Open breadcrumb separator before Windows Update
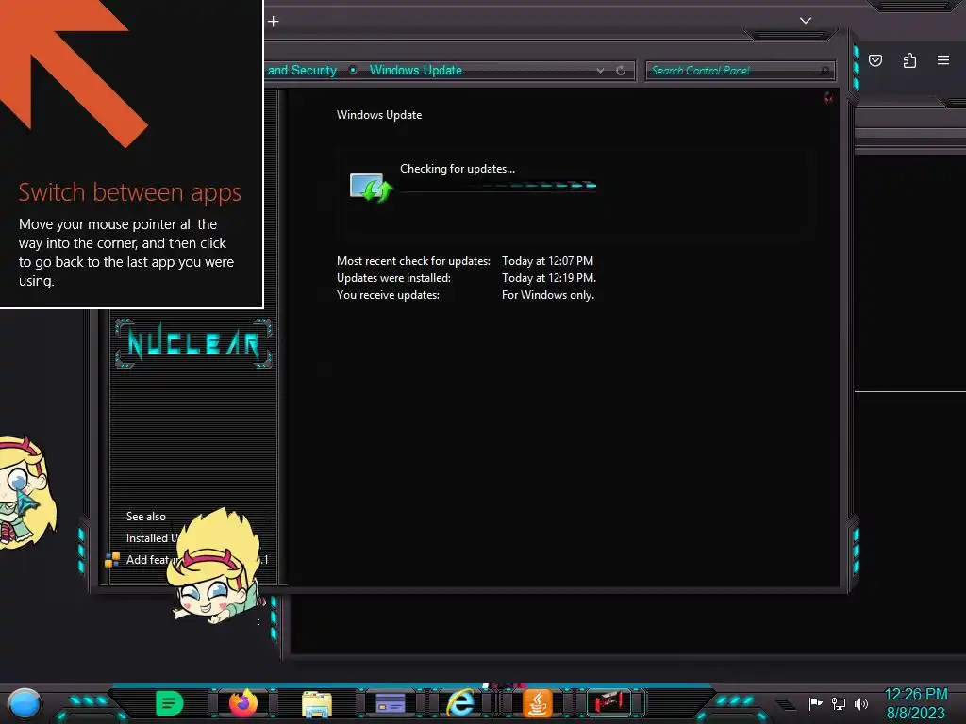This screenshot has height=724, width=966. pyautogui.click(x=353, y=70)
